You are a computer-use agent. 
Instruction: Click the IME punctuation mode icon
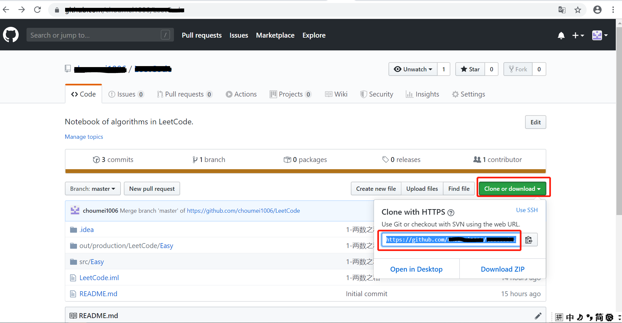pyautogui.click(x=590, y=317)
